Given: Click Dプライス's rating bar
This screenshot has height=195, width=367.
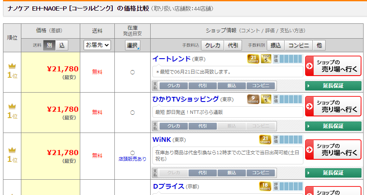Looking at the screenshot, I should 288,186.
